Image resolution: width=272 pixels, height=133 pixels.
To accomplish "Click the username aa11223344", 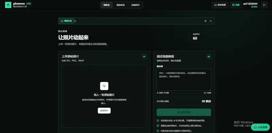I will click(250, 4).
